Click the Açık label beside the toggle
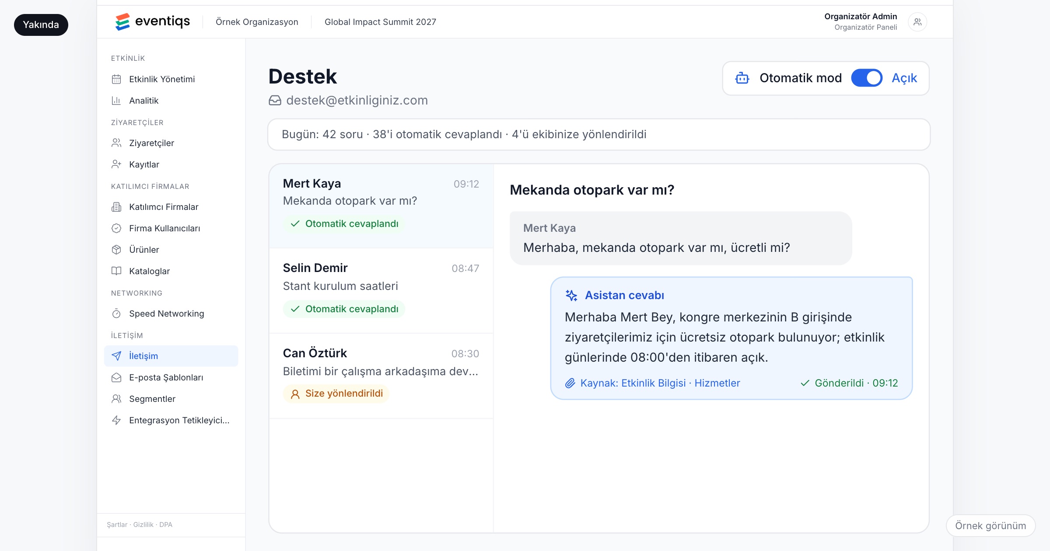Viewport: 1050px width, 551px height. point(904,78)
